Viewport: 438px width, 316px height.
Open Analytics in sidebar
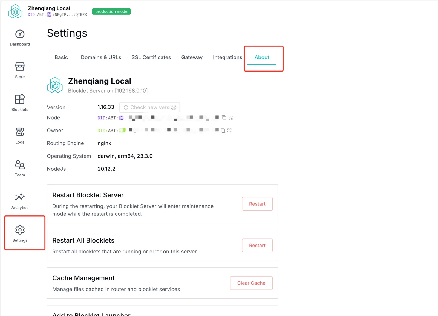[x=20, y=201]
